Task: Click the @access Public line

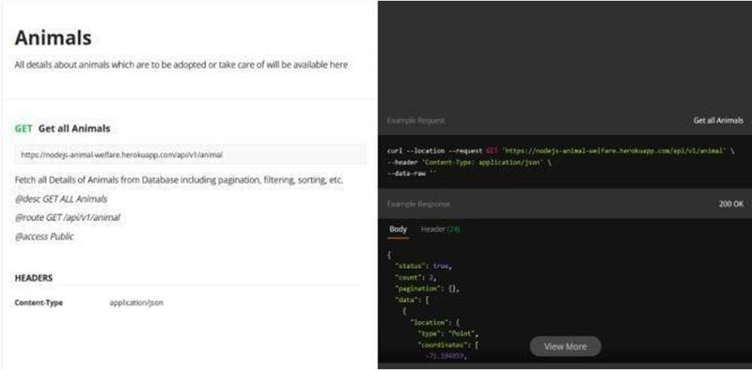Action: (44, 237)
